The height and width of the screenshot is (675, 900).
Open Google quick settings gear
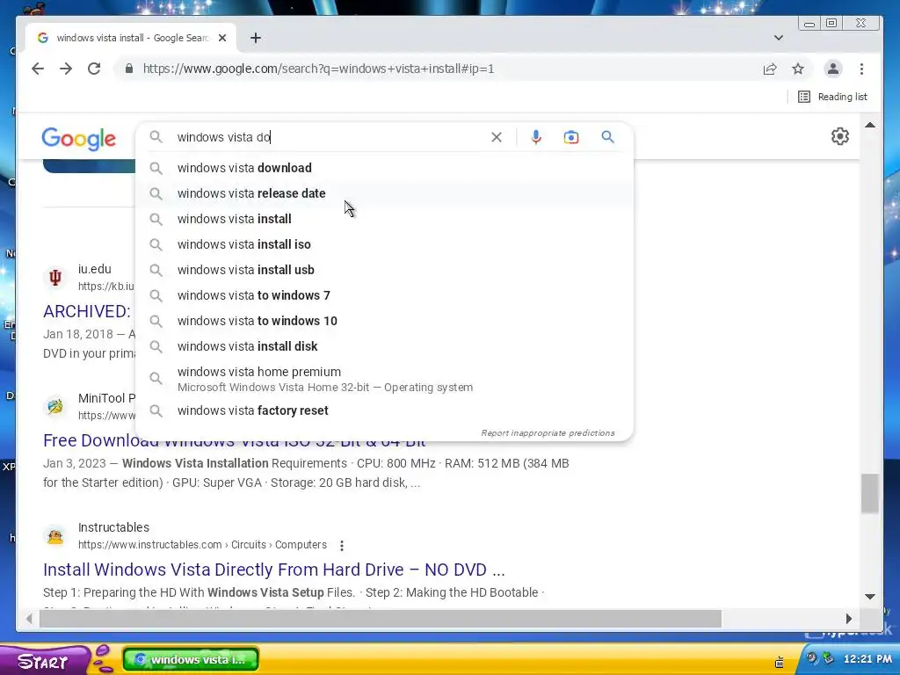pyautogui.click(x=839, y=136)
